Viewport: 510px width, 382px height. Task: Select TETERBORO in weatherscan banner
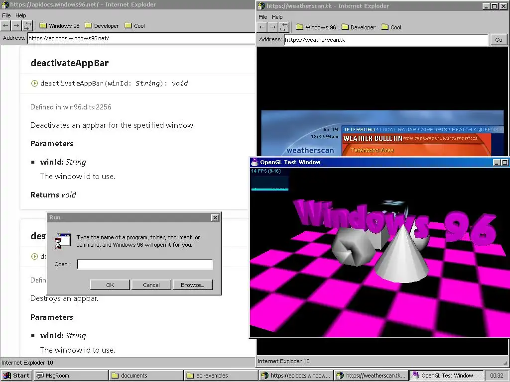click(359, 129)
